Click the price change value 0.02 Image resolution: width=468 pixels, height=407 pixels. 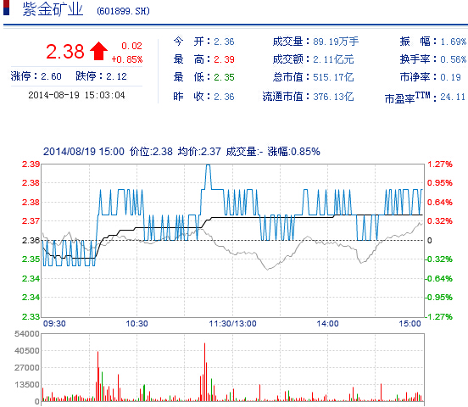(131, 46)
